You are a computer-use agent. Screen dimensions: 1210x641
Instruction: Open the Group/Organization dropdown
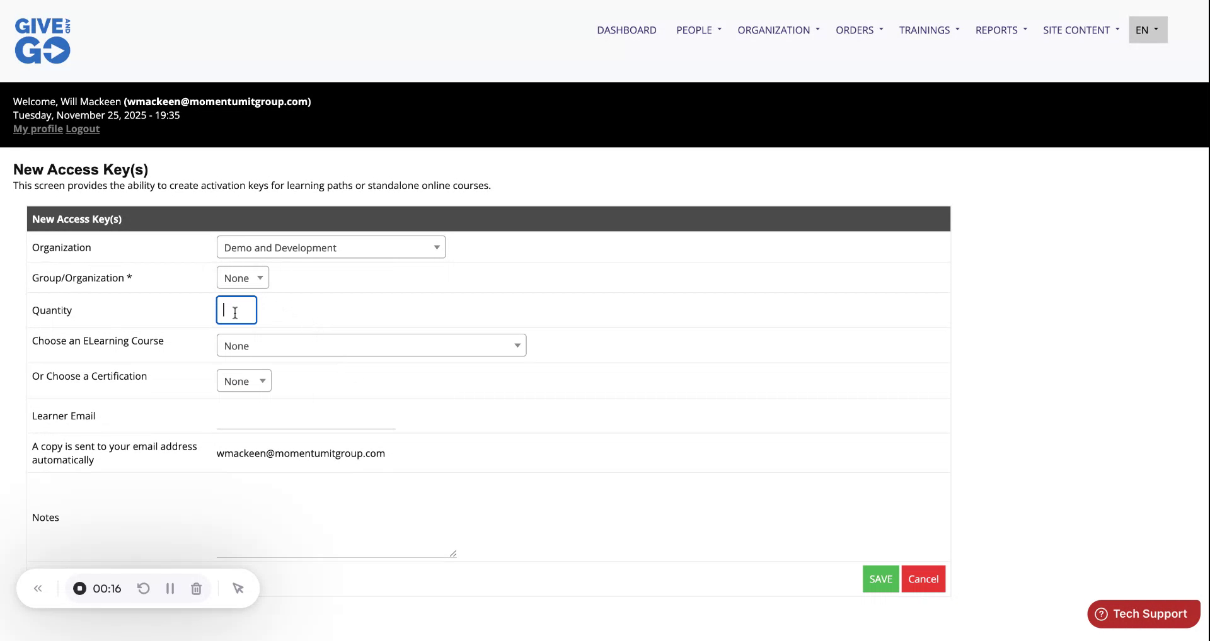coord(243,277)
